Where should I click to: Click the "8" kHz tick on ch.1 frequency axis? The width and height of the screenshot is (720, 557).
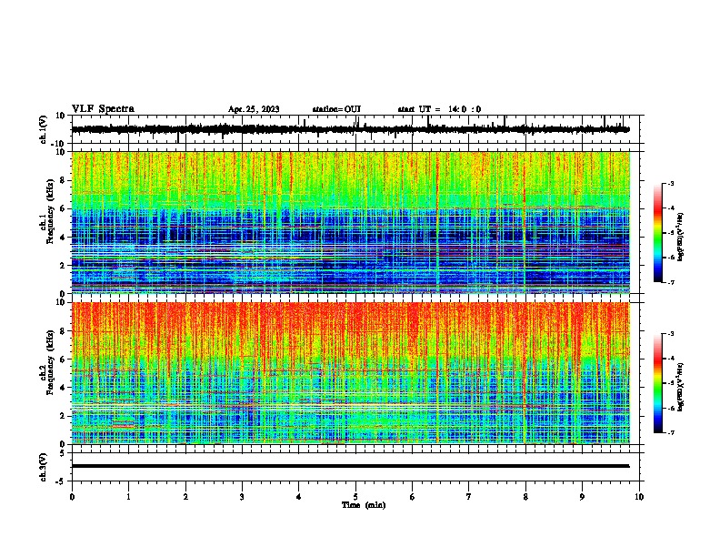[63, 180]
